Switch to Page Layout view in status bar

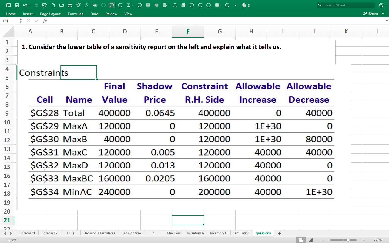[x=311, y=240]
